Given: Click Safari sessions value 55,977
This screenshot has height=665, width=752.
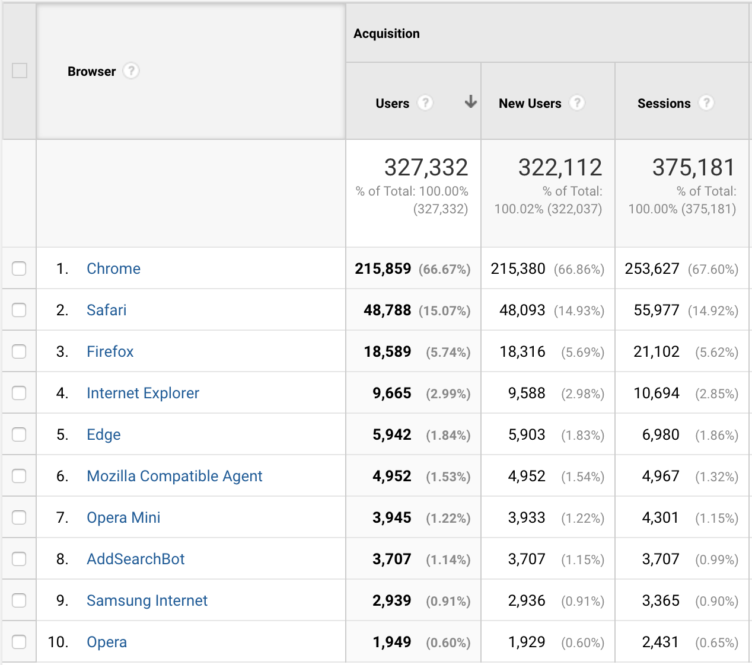Looking at the screenshot, I should pos(657,310).
